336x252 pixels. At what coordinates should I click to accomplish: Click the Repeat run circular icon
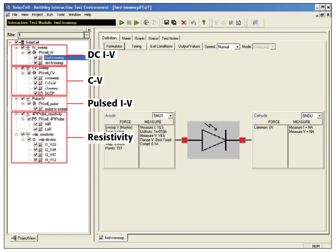(x=146, y=23)
